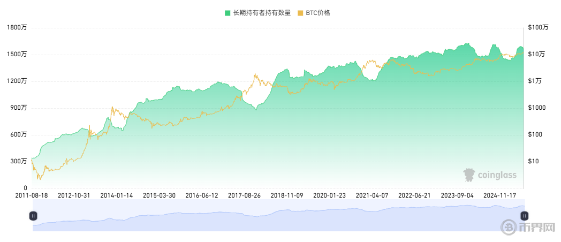Click the left range slider handle
Screen dimensions: 561x242
33,216
